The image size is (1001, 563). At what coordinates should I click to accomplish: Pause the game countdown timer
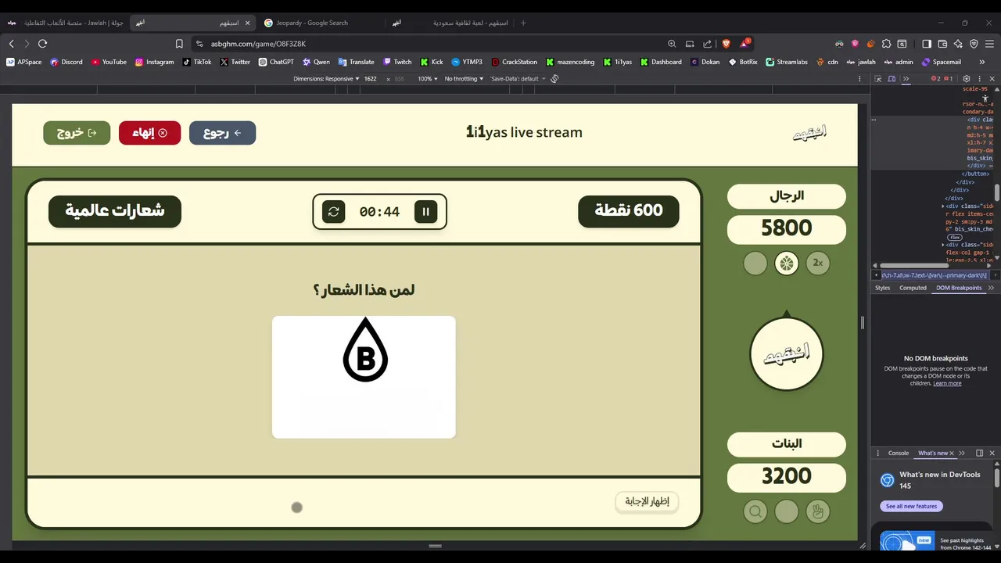(x=426, y=211)
